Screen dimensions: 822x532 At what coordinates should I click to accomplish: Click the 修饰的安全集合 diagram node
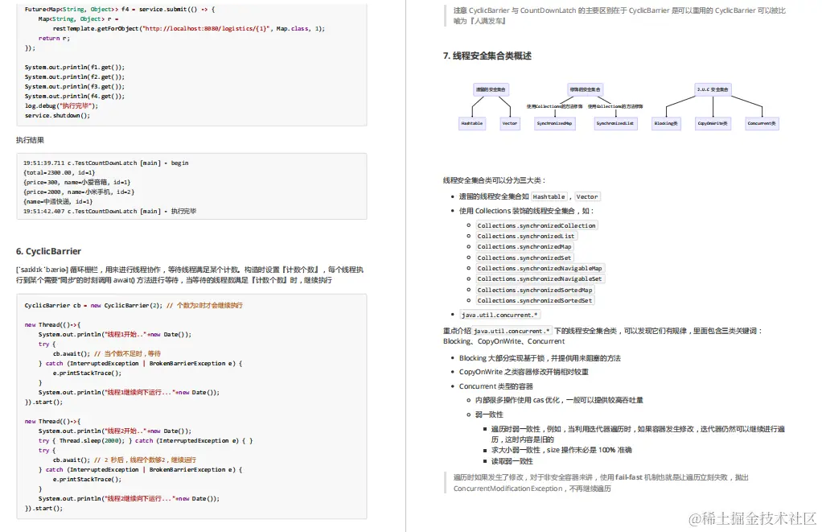584,89
